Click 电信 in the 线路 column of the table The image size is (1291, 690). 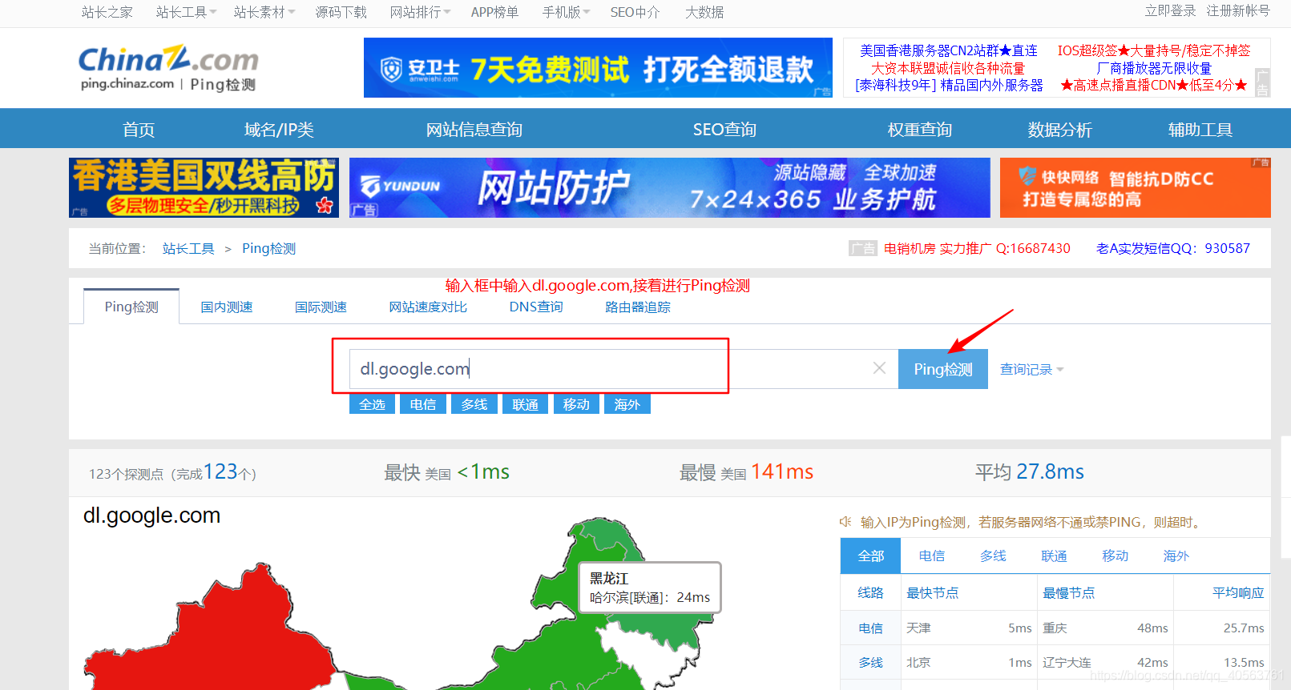[870, 628]
